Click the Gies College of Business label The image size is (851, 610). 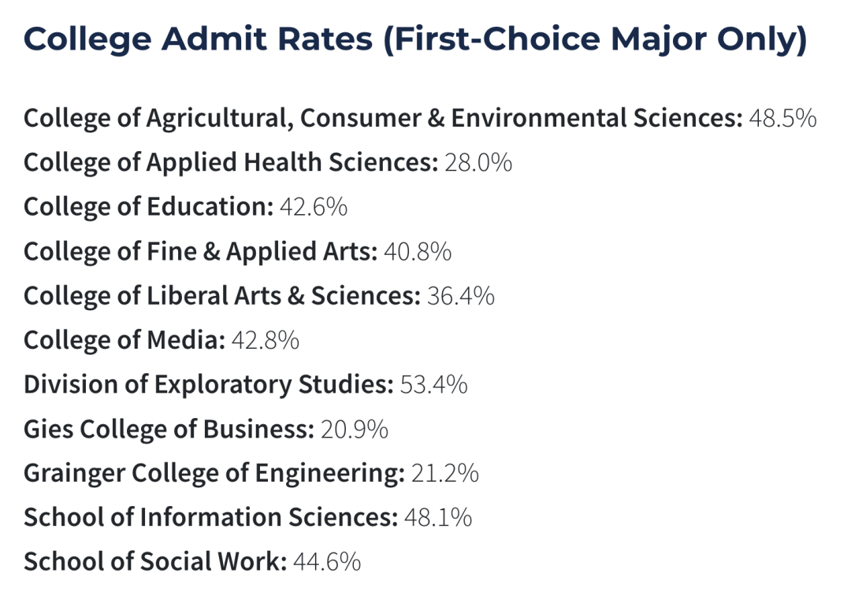tap(169, 429)
